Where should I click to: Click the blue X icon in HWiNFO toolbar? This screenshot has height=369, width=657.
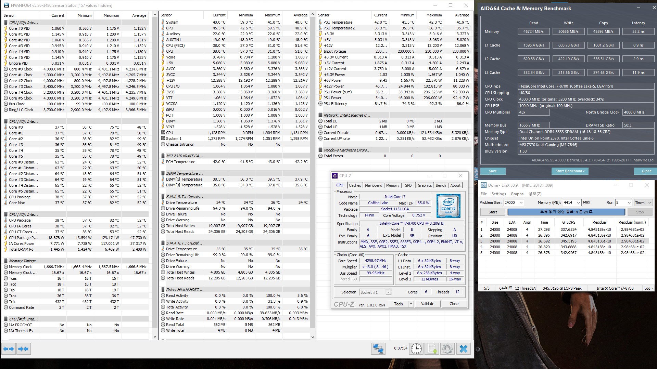coord(464,349)
